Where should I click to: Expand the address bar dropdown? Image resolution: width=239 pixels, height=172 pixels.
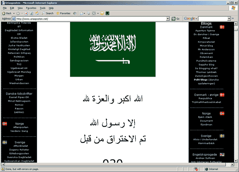click(x=168, y=19)
